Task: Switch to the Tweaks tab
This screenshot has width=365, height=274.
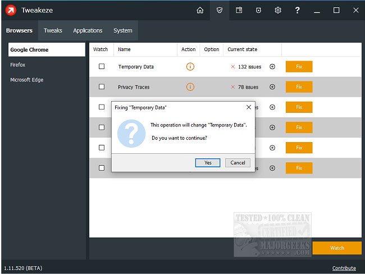Action: click(x=53, y=30)
